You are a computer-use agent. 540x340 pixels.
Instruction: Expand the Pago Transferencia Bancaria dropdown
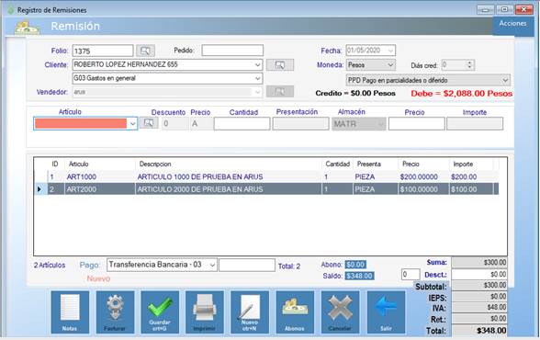click(212, 265)
